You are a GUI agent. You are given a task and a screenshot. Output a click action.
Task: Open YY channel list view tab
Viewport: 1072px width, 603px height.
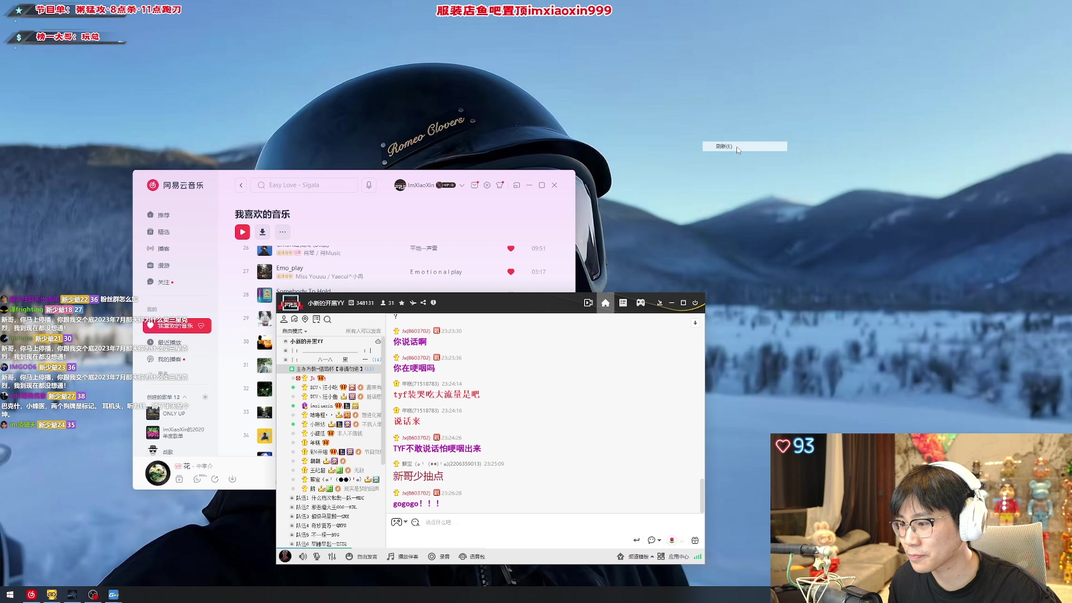(x=623, y=303)
